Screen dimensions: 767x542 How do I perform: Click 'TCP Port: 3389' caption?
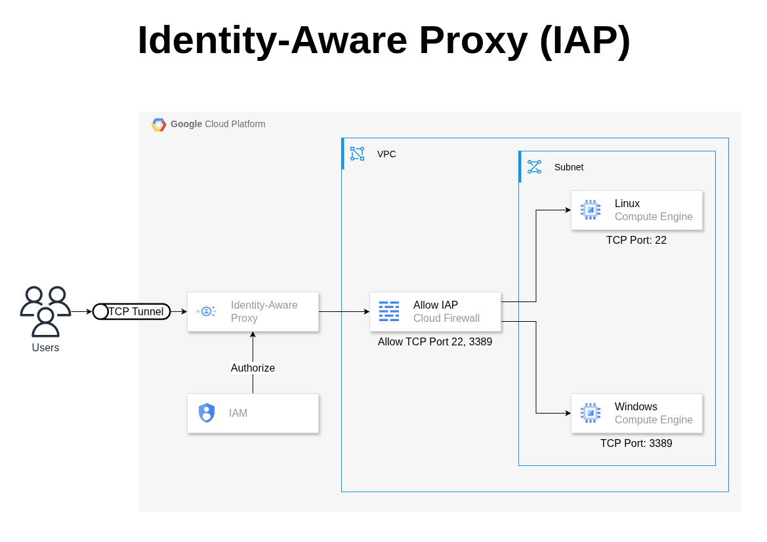[636, 443]
